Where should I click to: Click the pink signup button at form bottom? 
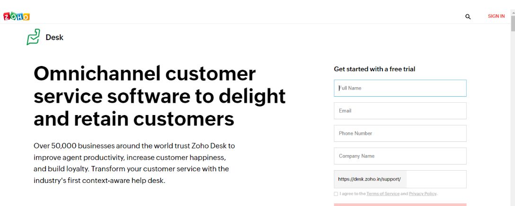[400, 205]
